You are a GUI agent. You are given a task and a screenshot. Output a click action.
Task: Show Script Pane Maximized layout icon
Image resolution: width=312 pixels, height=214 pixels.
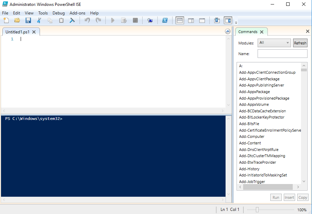(x=202, y=21)
